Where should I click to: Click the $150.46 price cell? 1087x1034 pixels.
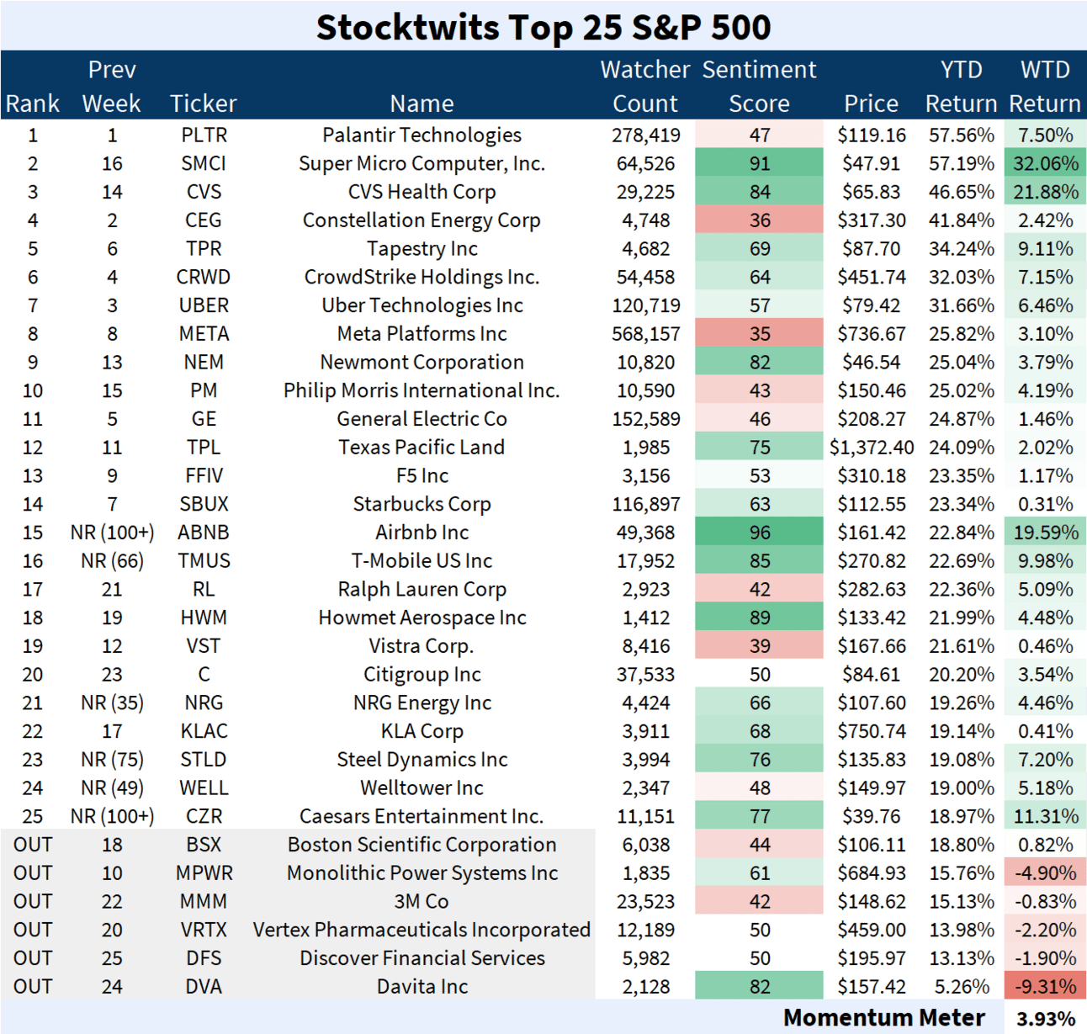tap(872, 391)
